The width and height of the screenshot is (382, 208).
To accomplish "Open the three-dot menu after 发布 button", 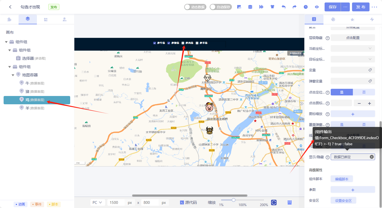I will tap(375, 7).
